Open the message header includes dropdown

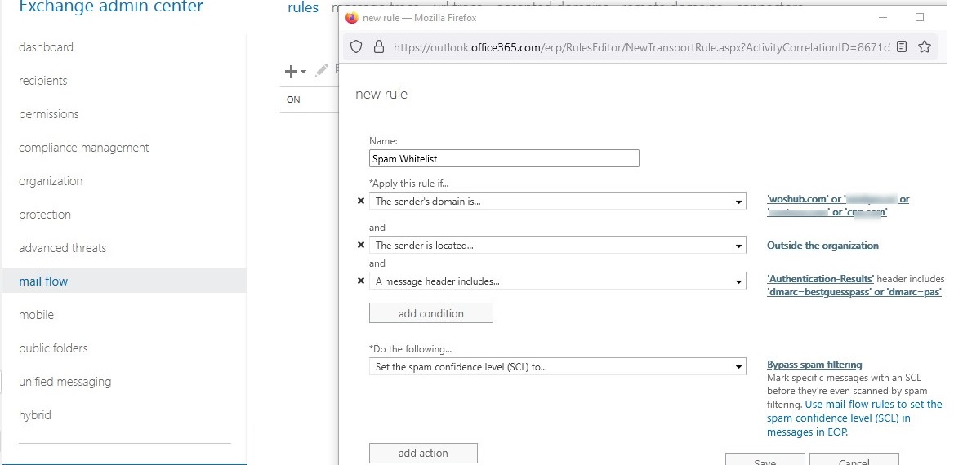(738, 281)
